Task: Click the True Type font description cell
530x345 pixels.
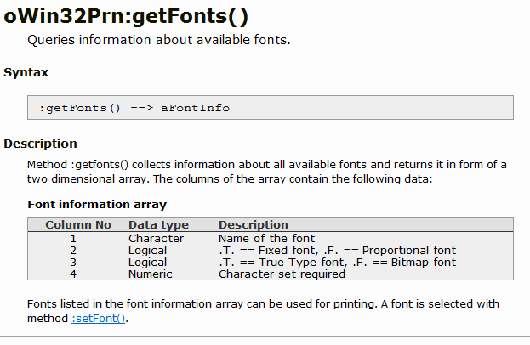Action: coord(337,262)
